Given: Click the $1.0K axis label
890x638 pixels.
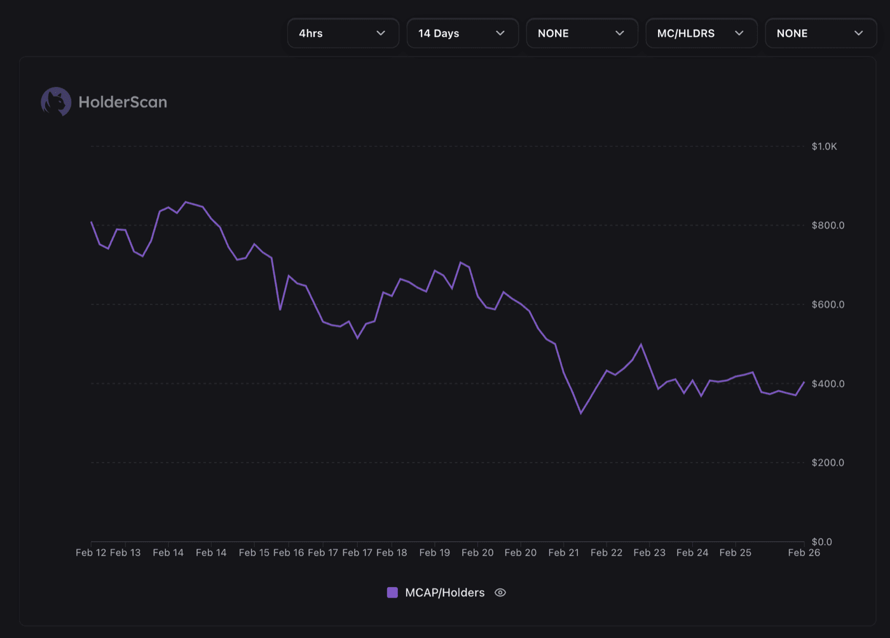Looking at the screenshot, I should coord(826,146).
